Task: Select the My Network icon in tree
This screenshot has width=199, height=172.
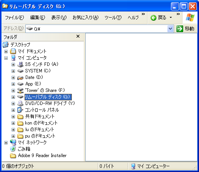Action: pyautogui.click(x=13, y=143)
